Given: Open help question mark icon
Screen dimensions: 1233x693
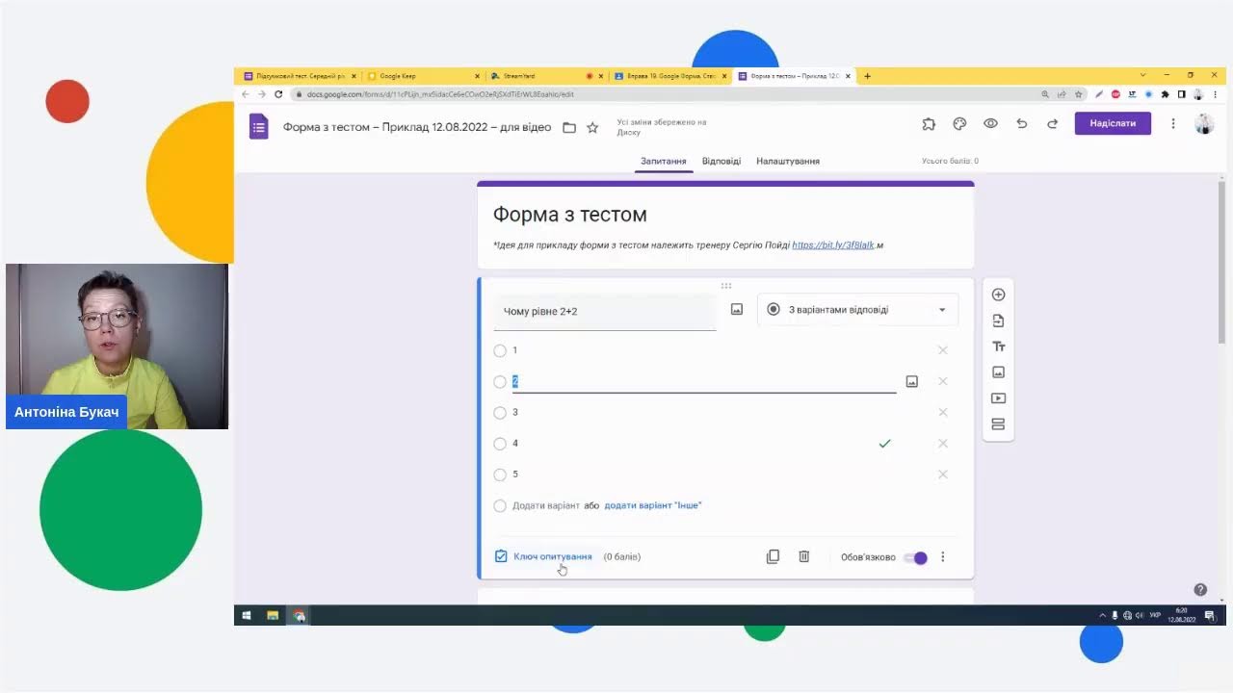Looking at the screenshot, I should (1200, 589).
